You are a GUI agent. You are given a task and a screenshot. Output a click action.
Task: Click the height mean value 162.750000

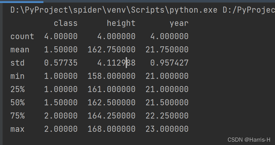(x=111, y=50)
